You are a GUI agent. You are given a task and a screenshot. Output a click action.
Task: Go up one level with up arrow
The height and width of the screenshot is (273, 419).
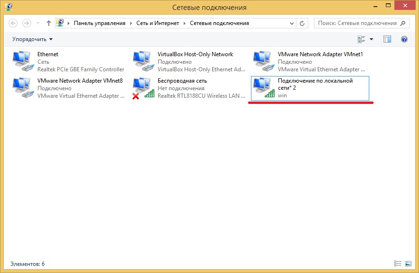pos(49,23)
